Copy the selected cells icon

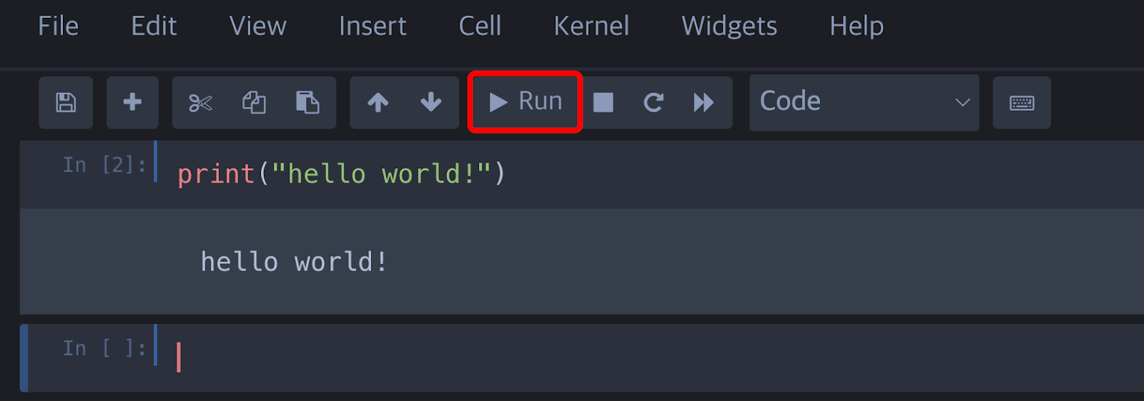tap(254, 103)
